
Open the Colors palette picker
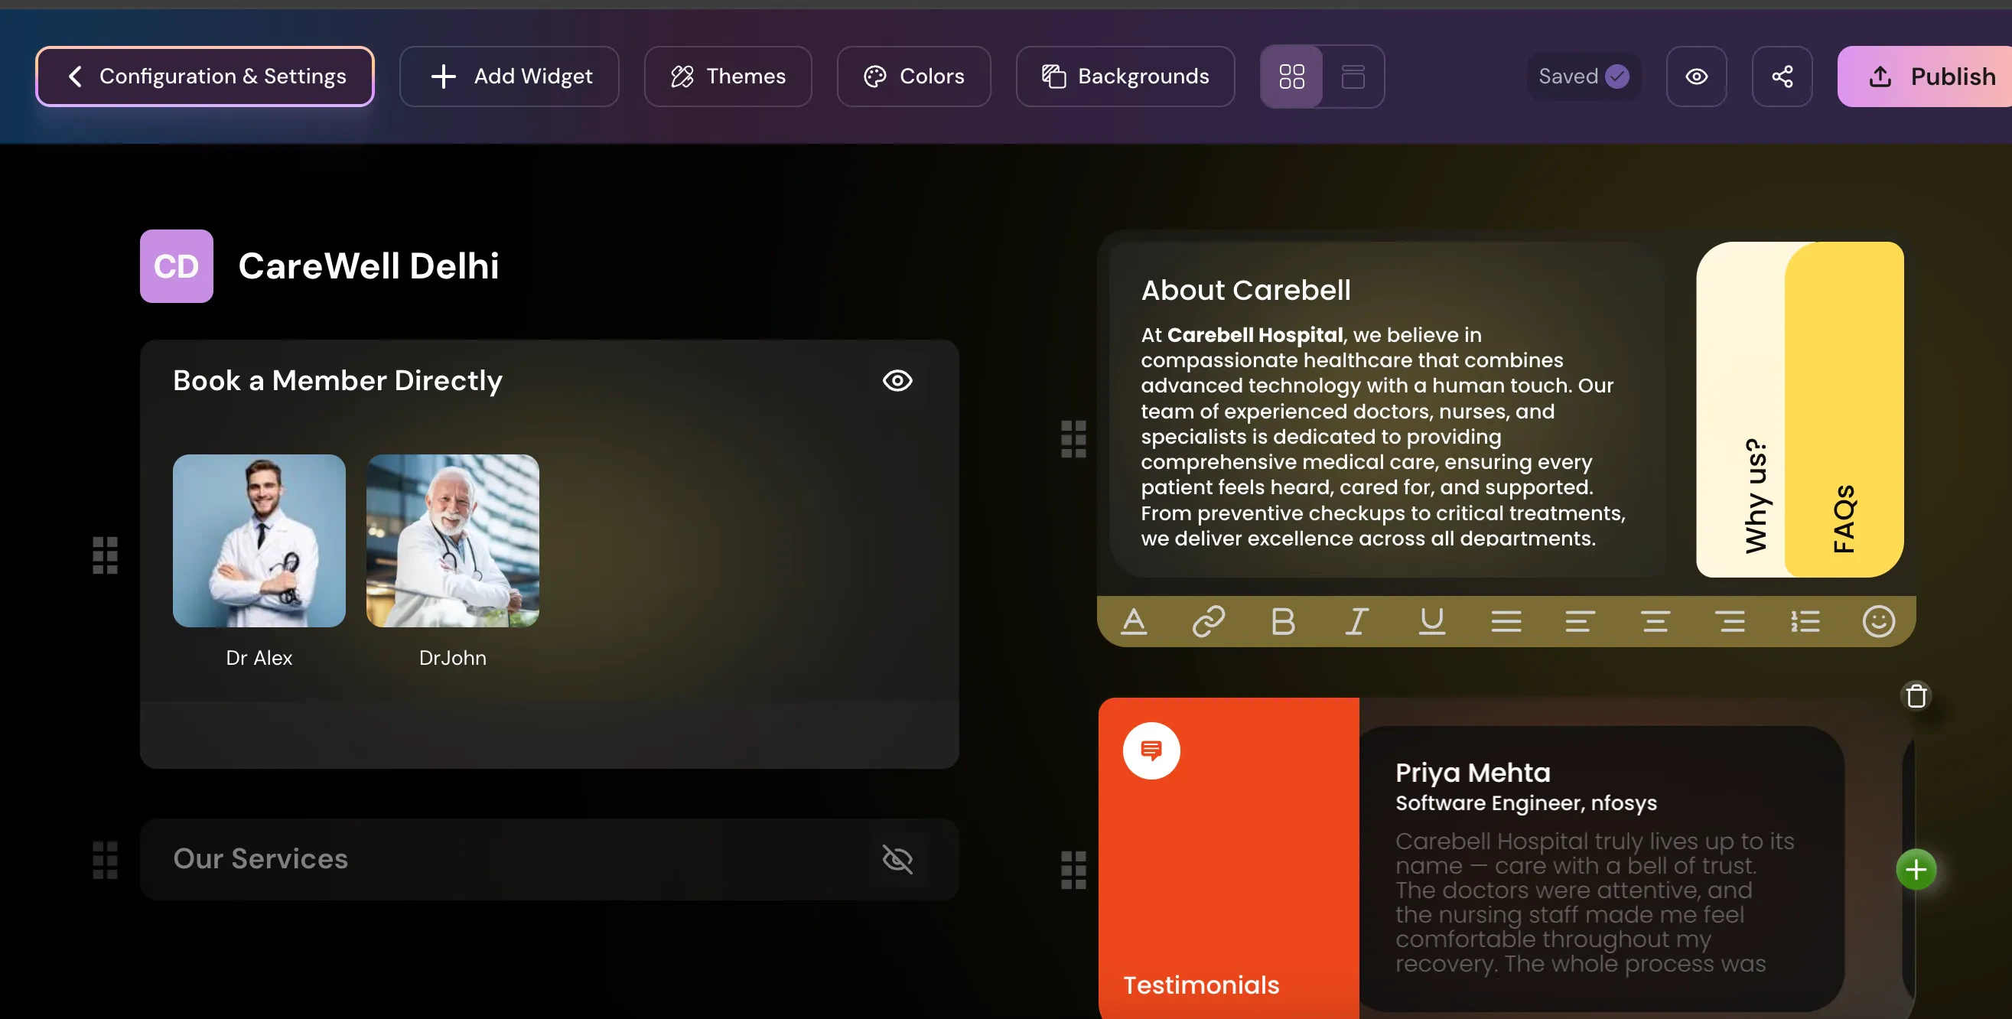[x=913, y=77]
